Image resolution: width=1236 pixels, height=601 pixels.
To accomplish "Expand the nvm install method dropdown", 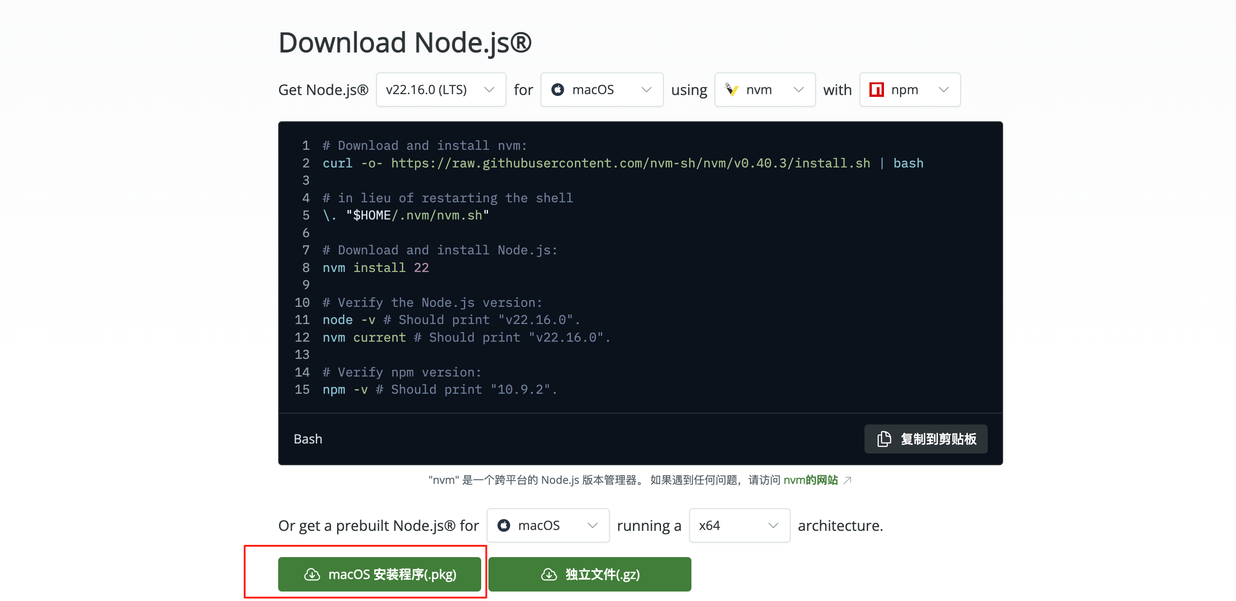I will (x=765, y=90).
